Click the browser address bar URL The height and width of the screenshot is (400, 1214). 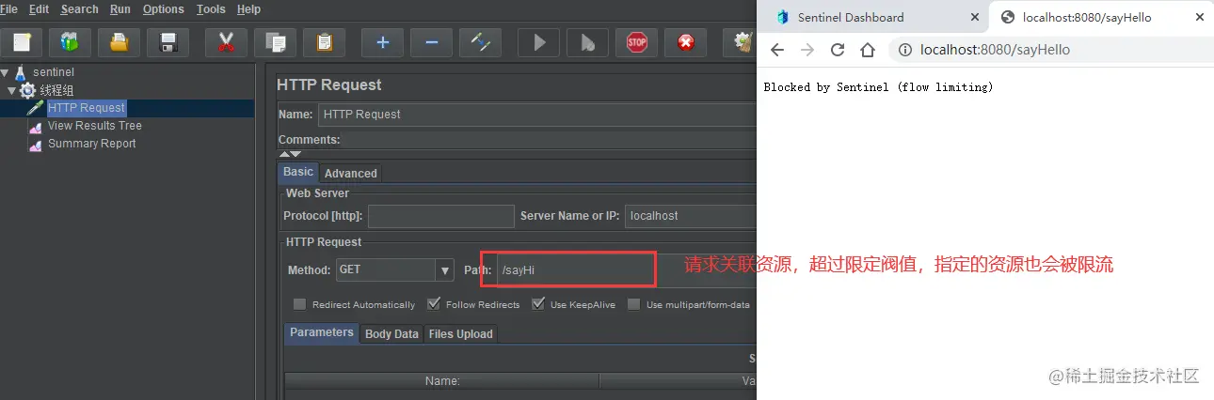996,50
